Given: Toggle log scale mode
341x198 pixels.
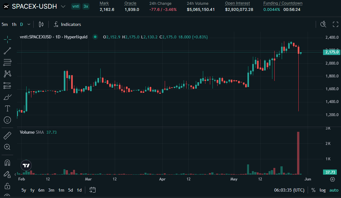Looking at the screenshot, I should (322, 190).
